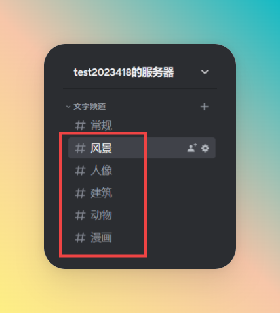Open server menu dropdown chevron

pos(205,72)
